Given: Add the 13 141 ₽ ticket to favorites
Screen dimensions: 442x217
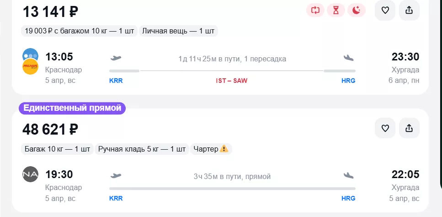Looking at the screenshot, I should 385,10.
